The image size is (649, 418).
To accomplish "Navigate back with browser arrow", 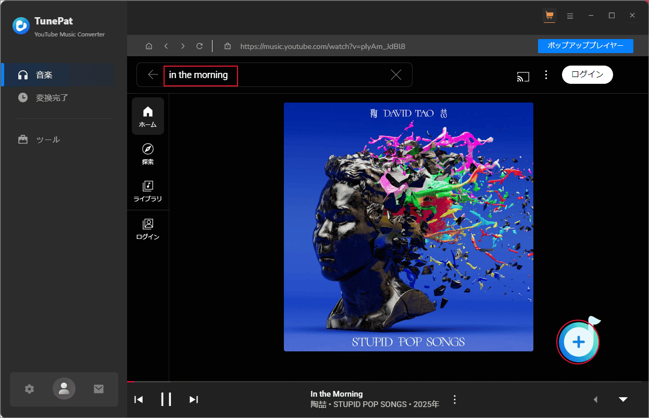I will (166, 46).
